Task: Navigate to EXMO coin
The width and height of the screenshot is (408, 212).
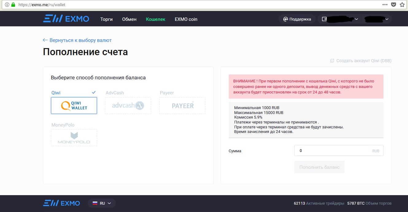Action: (186, 19)
